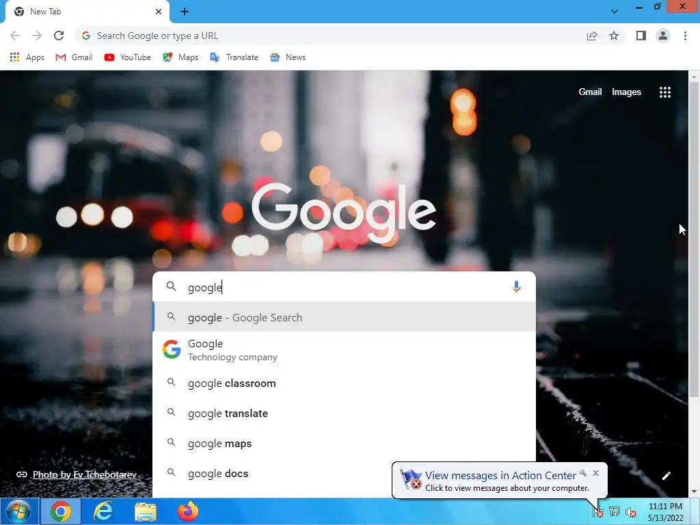Launch Internet Explorer from the taskbar
Viewport: 700px width, 525px height.
point(103,511)
